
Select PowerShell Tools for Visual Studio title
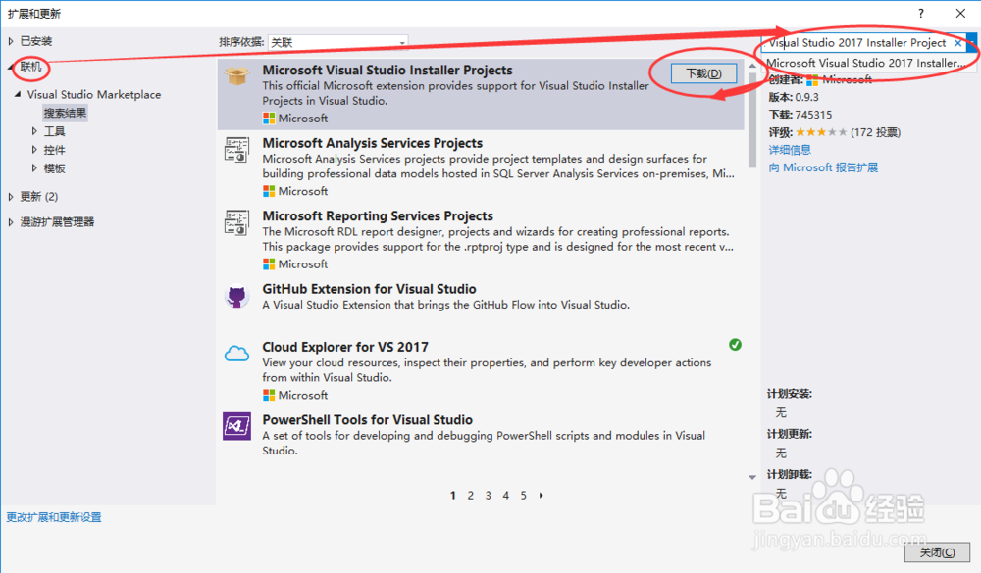pos(367,420)
